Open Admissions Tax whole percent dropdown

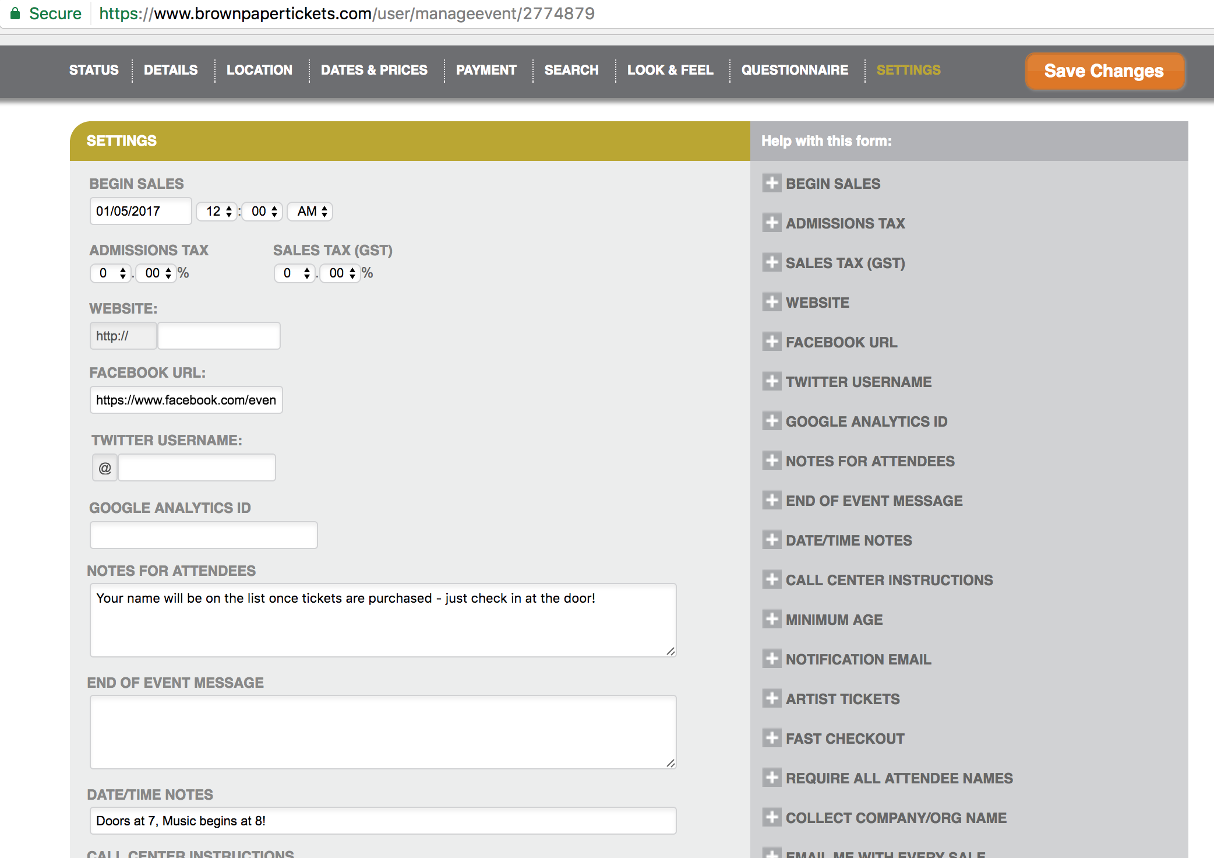click(111, 273)
